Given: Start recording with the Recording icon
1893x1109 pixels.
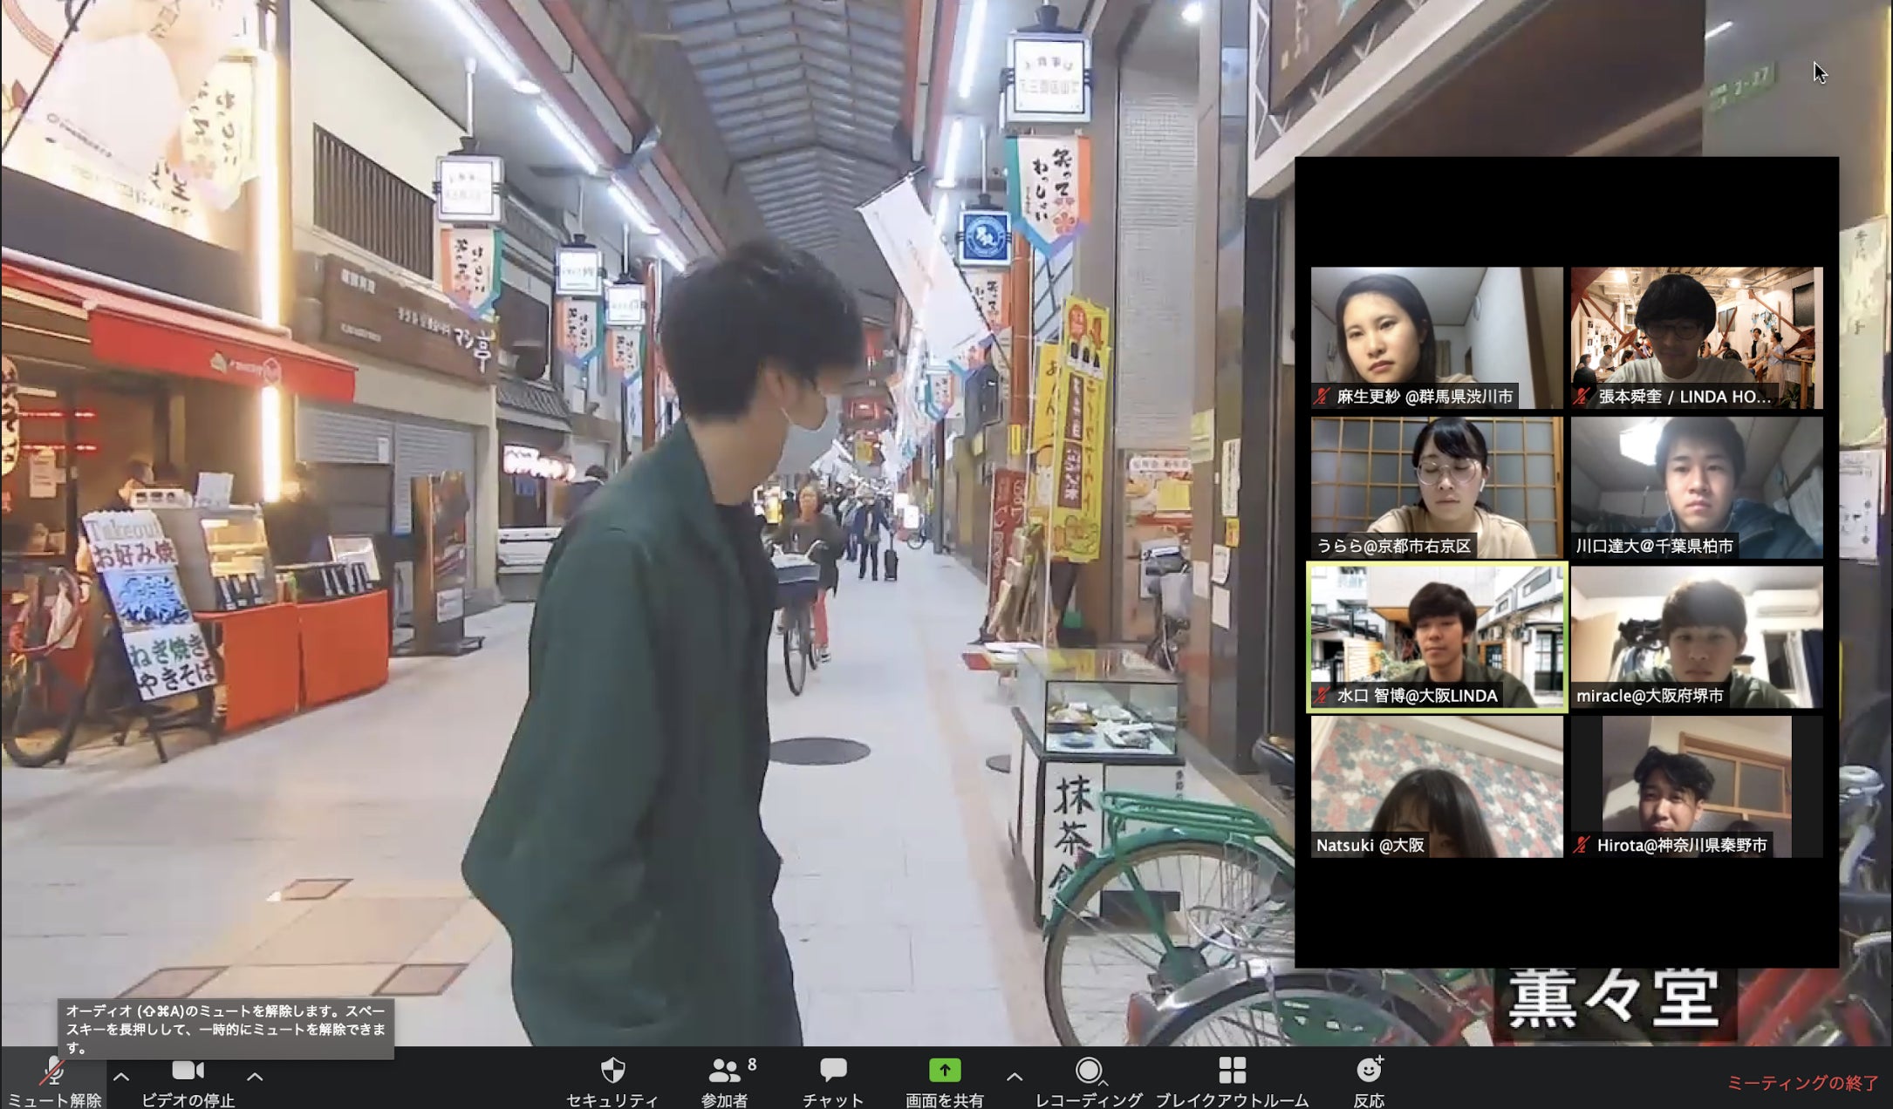Looking at the screenshot, I should click(x=1088, y=1071).
